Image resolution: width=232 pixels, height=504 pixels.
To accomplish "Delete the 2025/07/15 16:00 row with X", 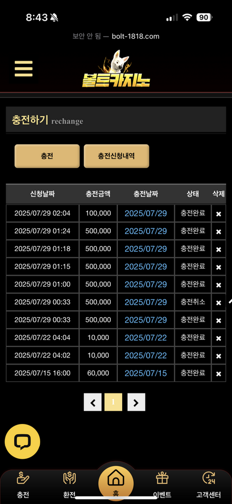I will pos(218,374).
